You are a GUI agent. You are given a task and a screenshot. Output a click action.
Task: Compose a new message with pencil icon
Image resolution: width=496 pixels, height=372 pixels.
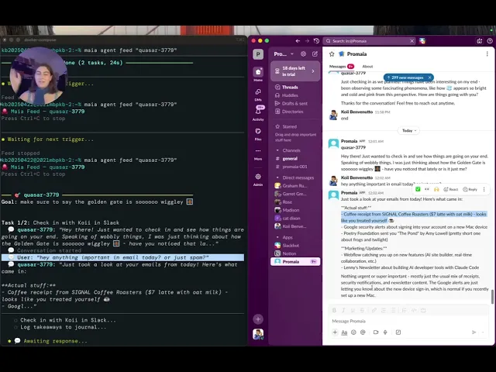click(x=315, y=54)
